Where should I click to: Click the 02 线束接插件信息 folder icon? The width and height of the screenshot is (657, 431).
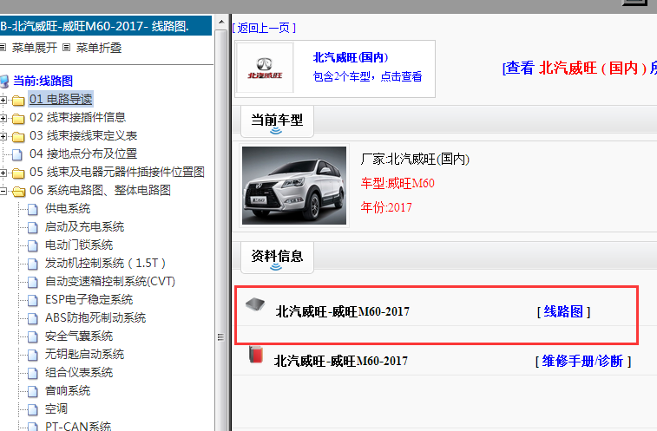[18, 119]
